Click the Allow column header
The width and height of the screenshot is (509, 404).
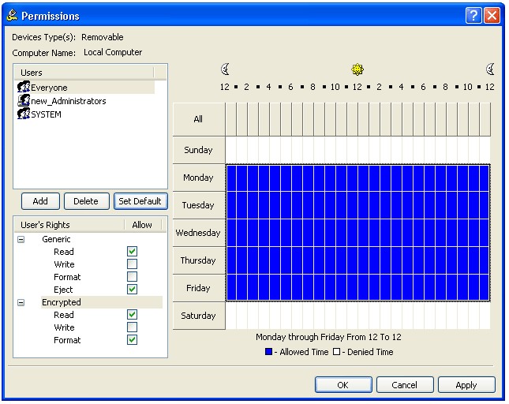pyautogui.click(x=143, y=225)
